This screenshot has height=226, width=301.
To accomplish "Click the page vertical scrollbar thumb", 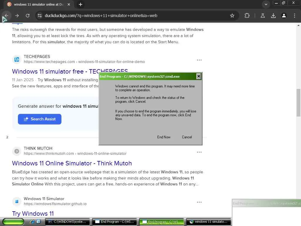I will click(x=298, y=103).
